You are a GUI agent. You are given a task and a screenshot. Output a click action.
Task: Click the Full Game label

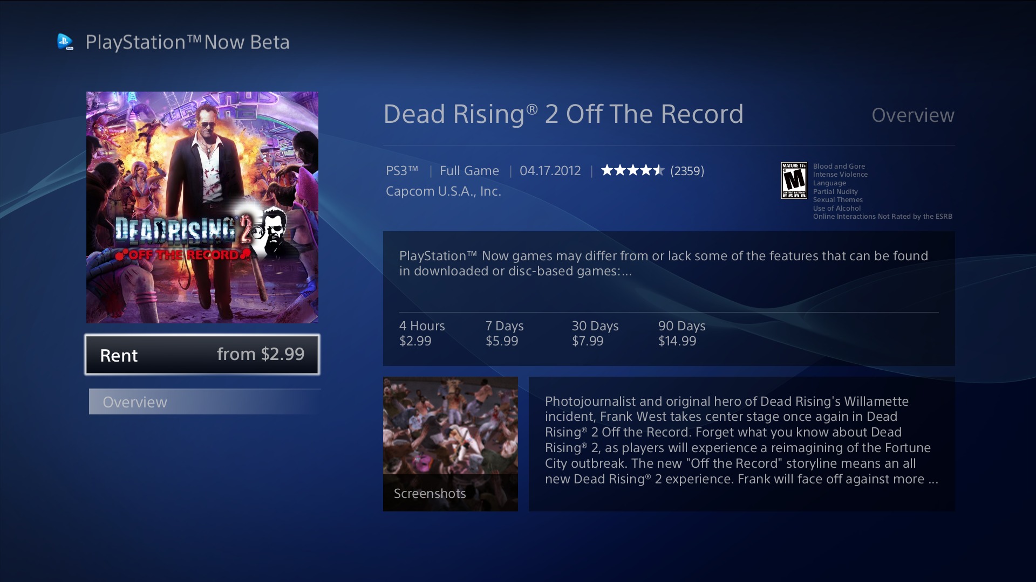point(469,170)
